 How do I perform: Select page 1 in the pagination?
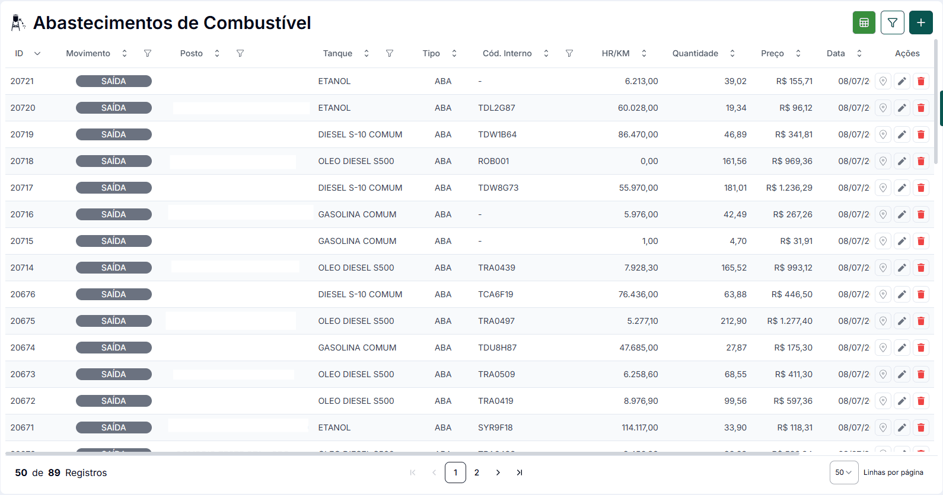pyautogui.click(x=455, y=472)
